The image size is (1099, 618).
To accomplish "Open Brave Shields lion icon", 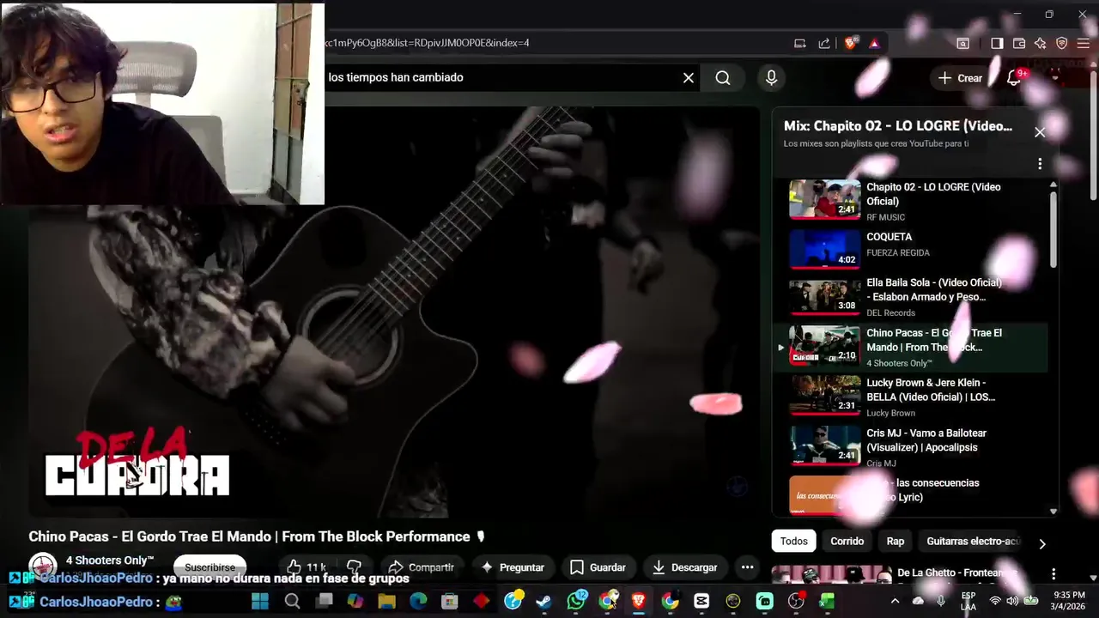I will pyautogui.click(x=851, y=43).
